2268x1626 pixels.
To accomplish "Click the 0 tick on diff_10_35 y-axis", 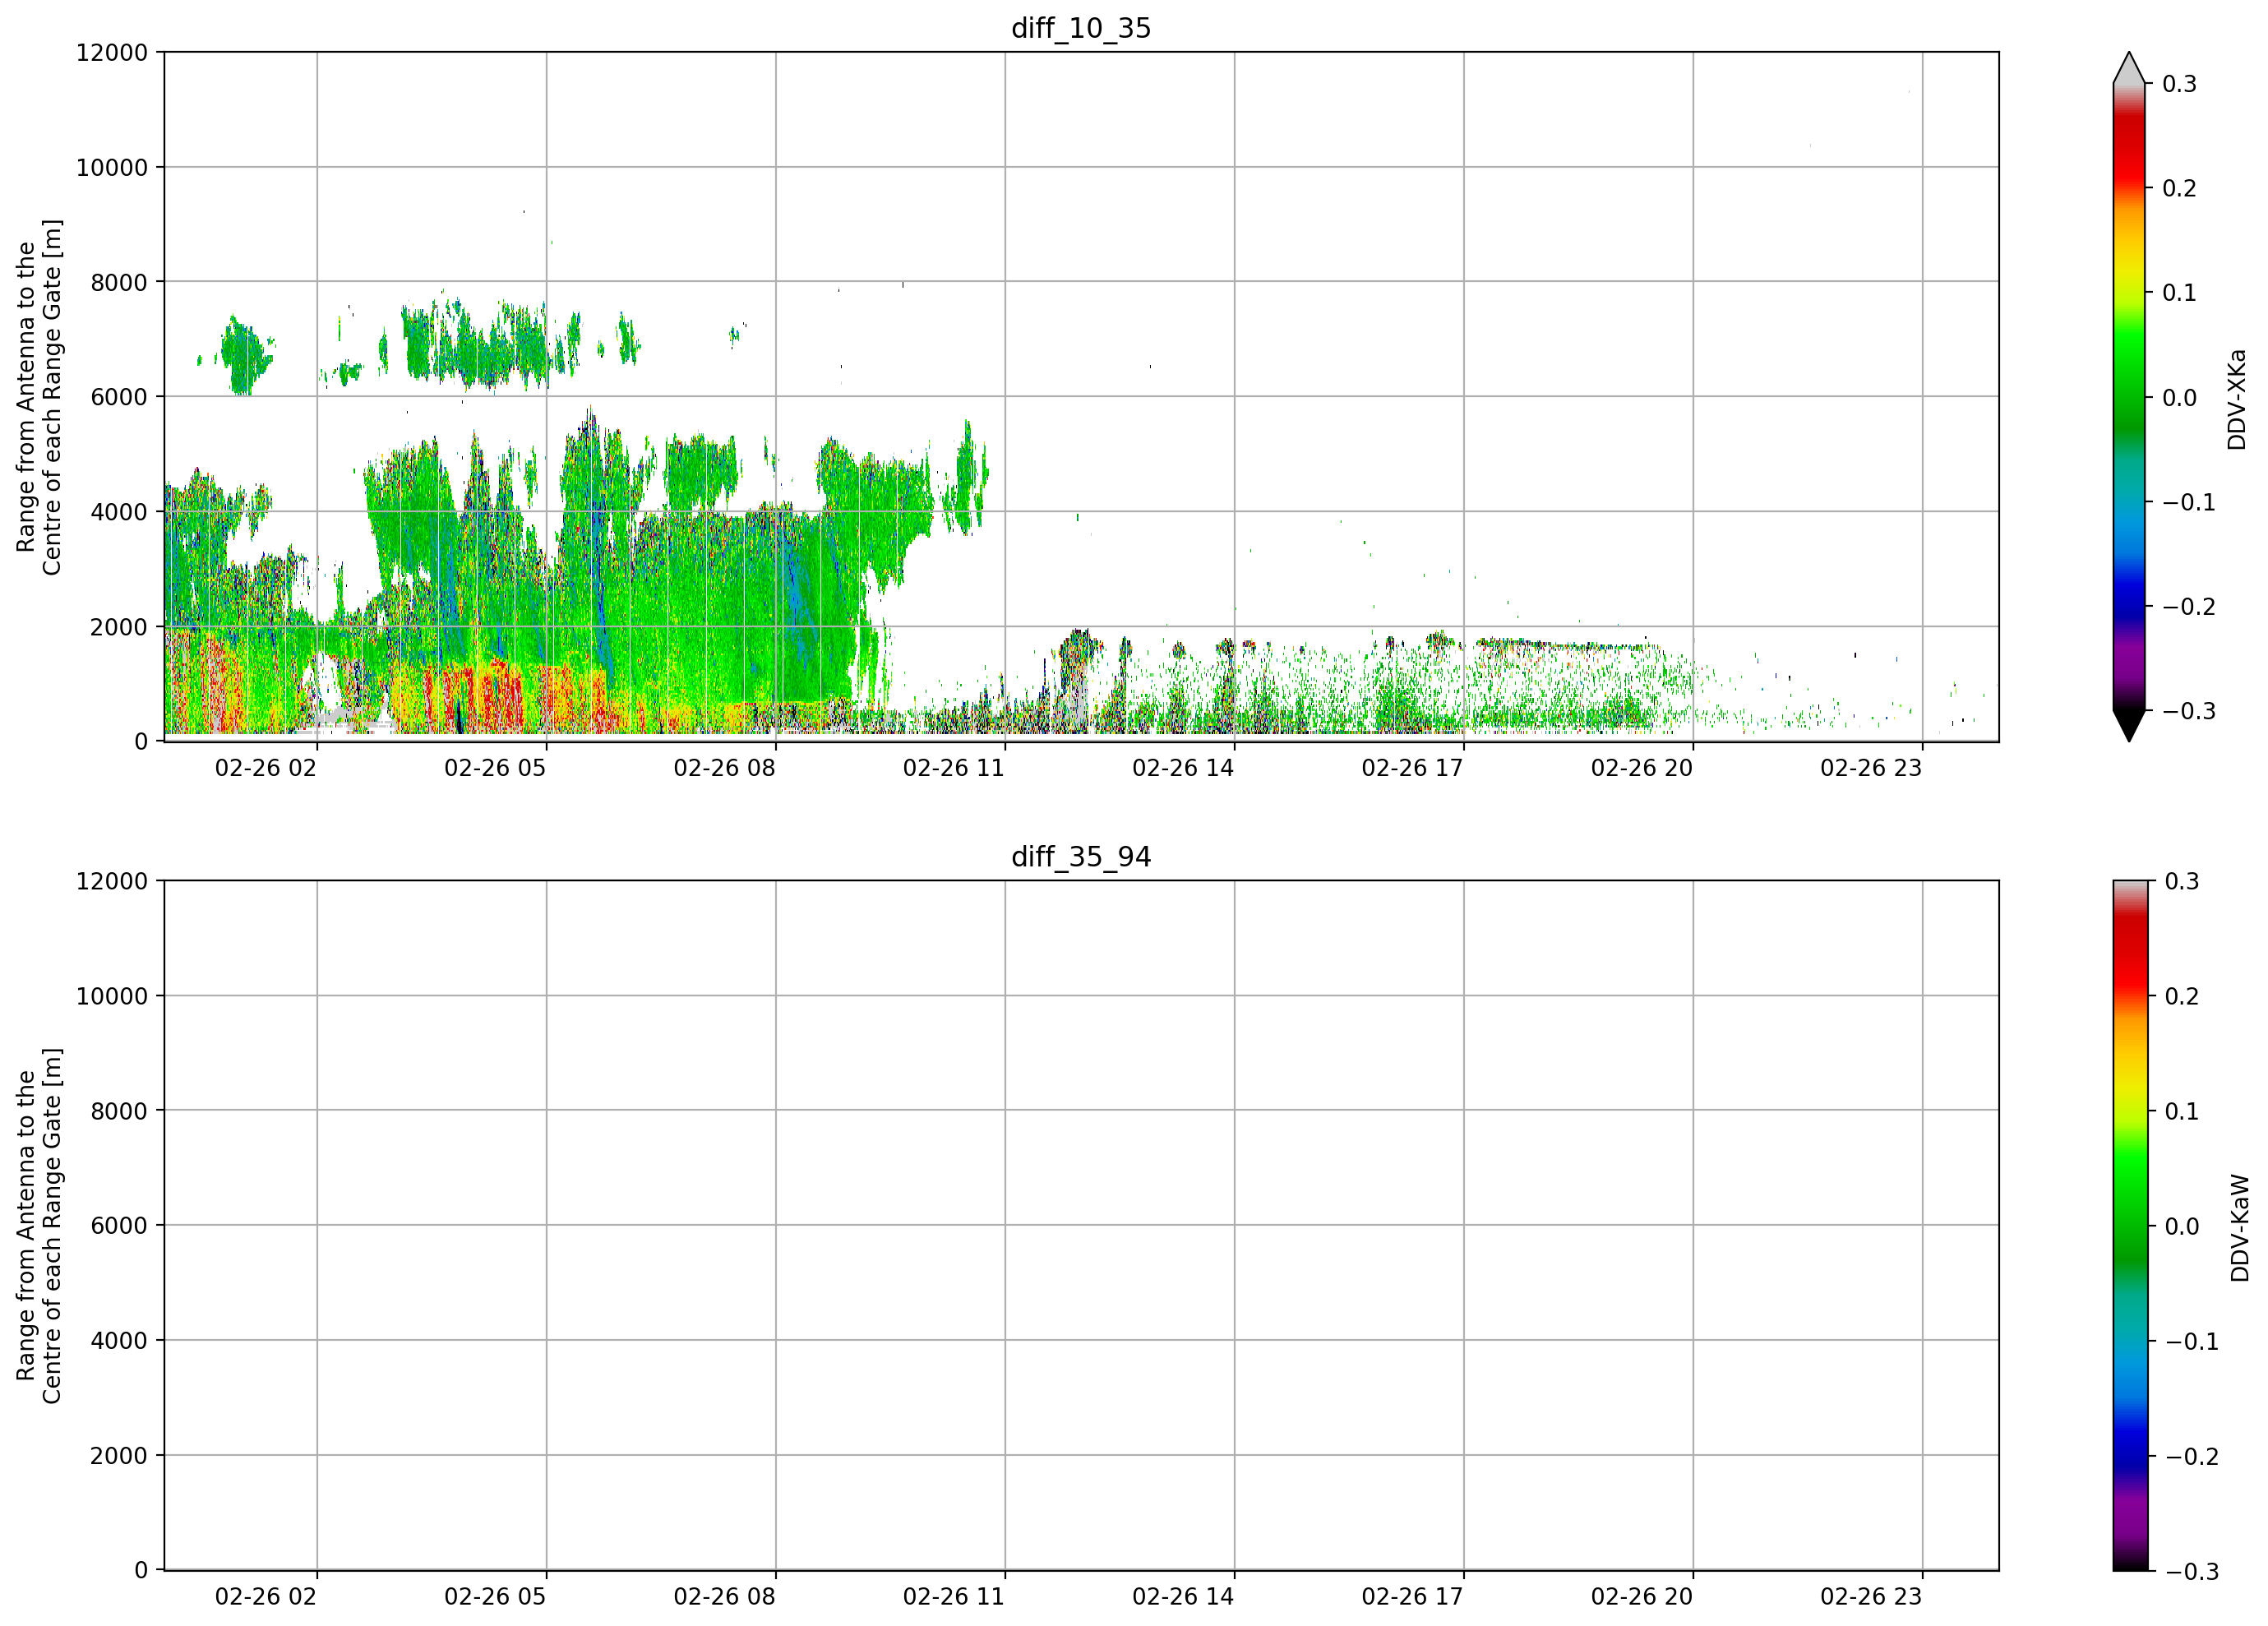I will (141, 741).
